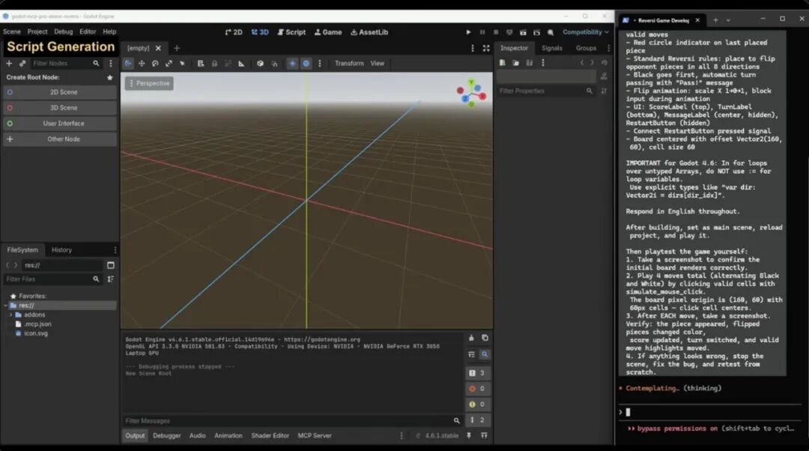The width and height of the screenshot is (809, 451).
Task: Focus the Filter Nodes search field
Action: coord(65,64)
